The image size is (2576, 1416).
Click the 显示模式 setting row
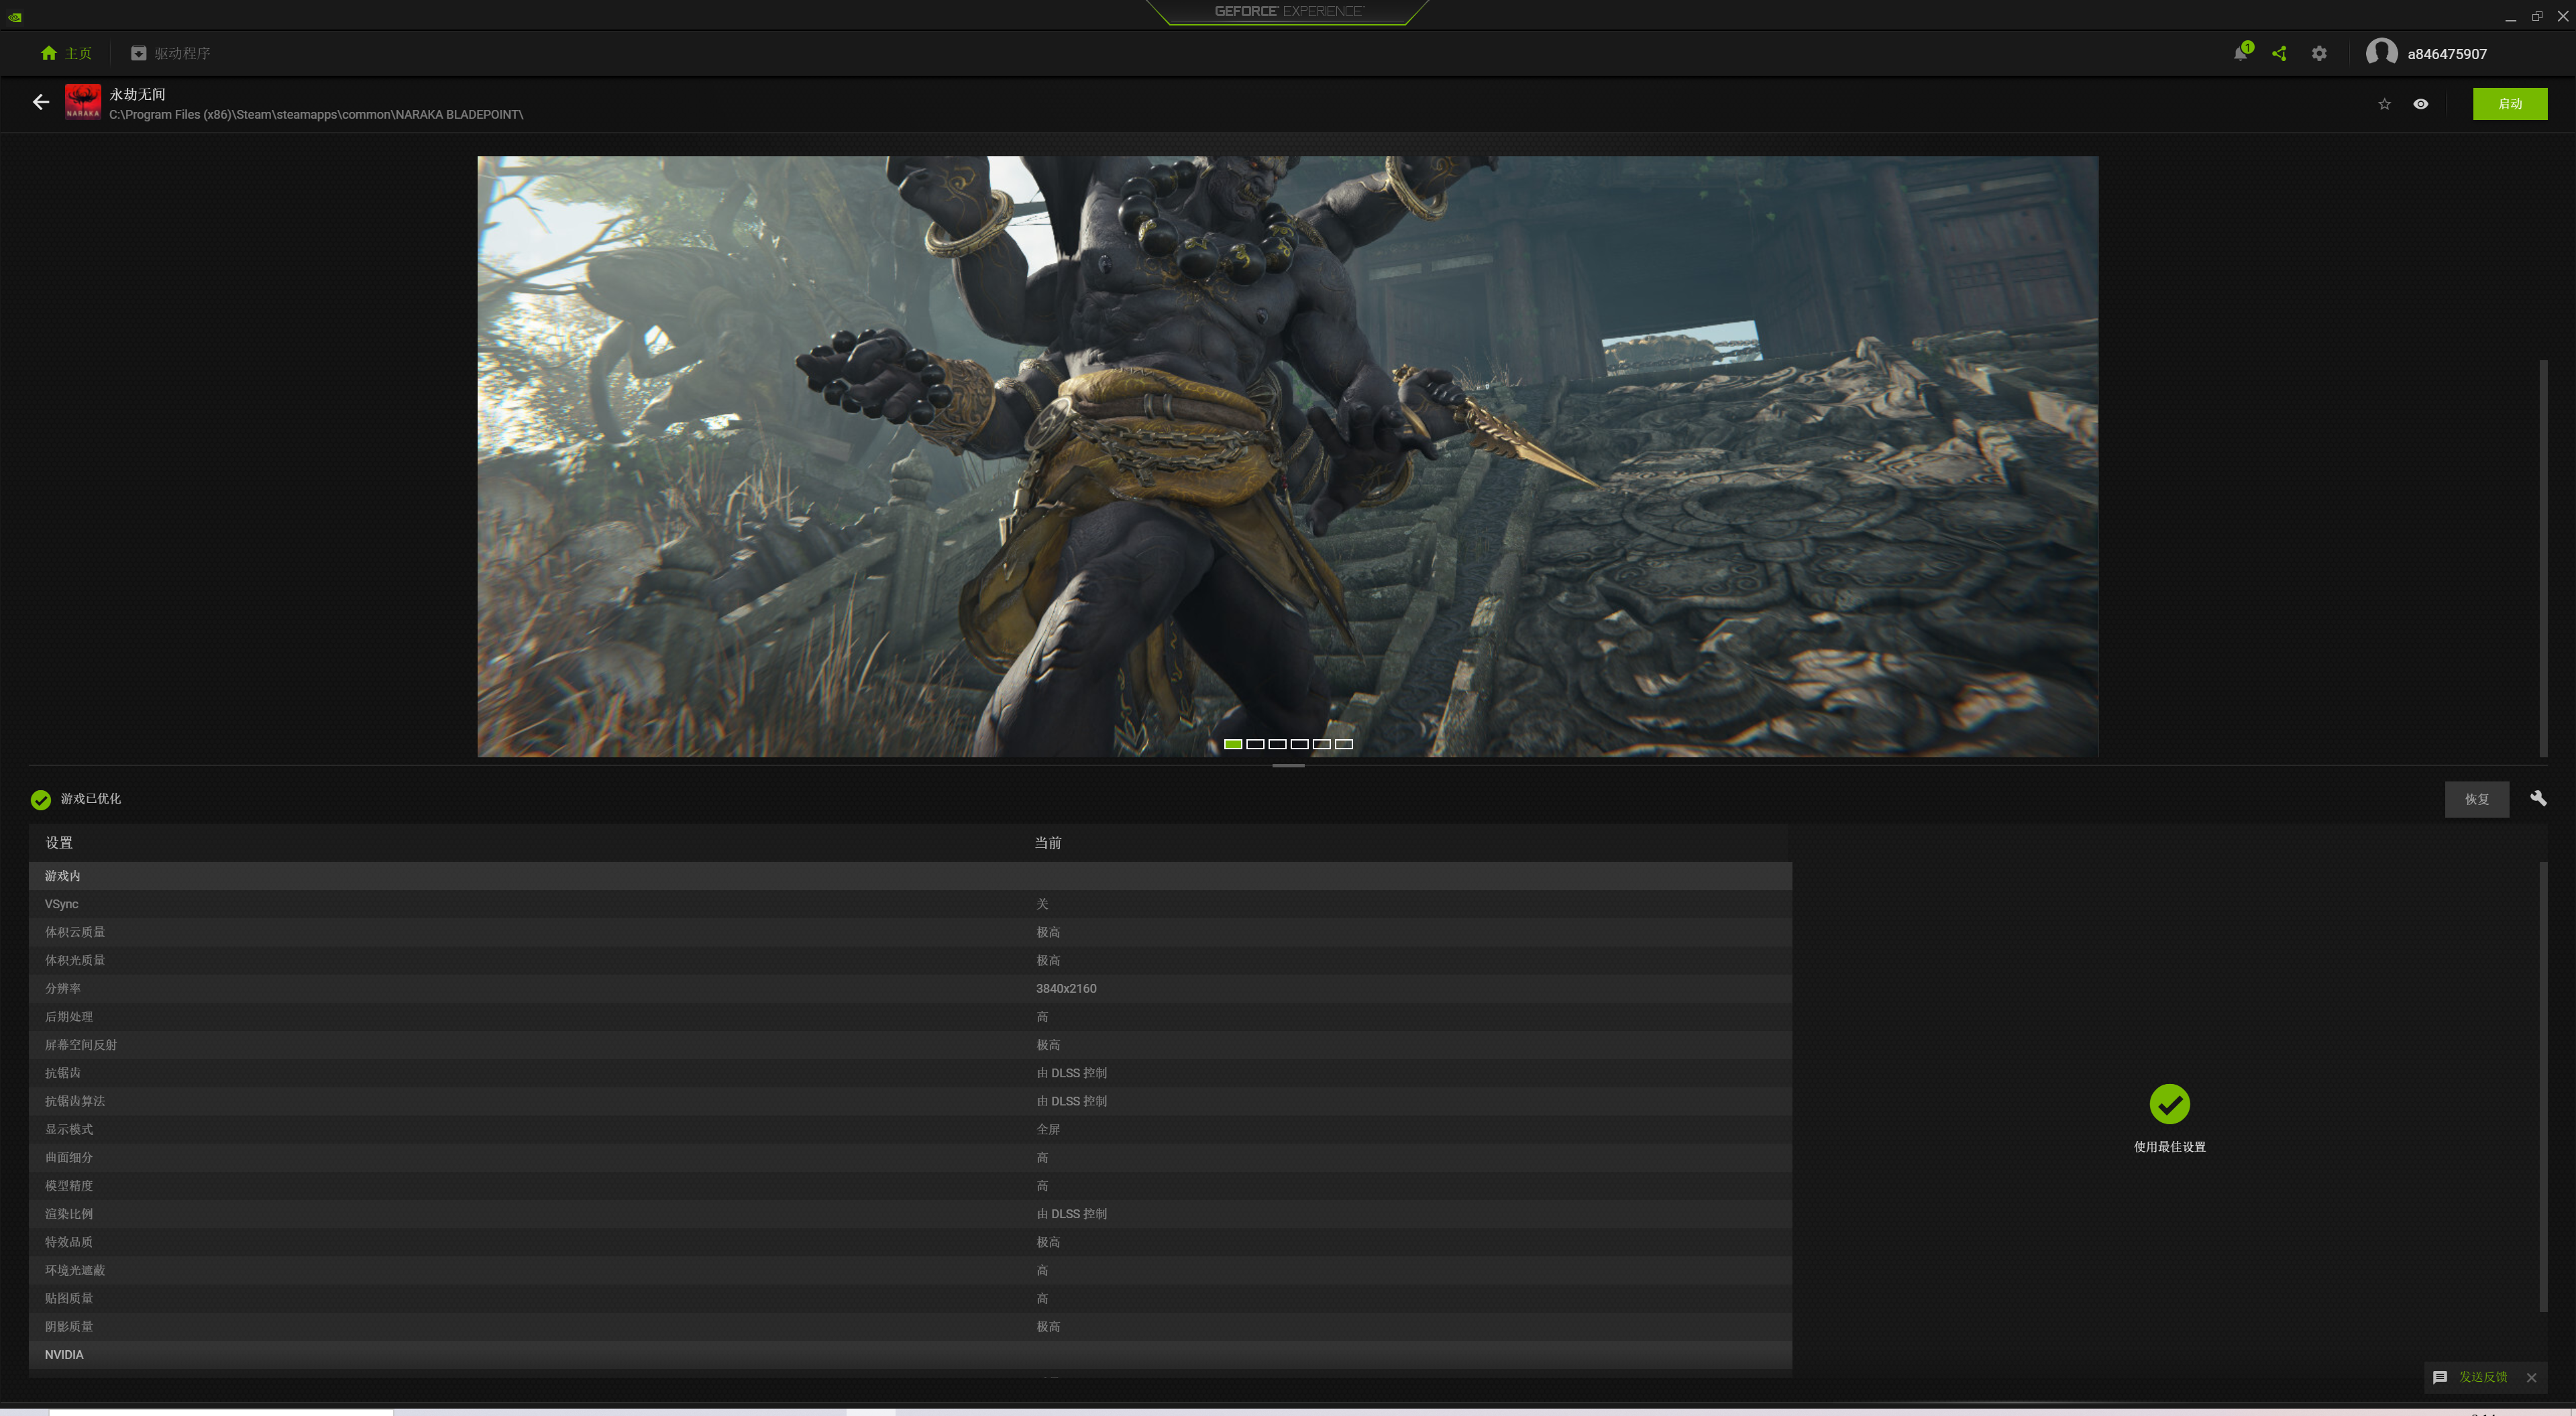[910, 1129]
